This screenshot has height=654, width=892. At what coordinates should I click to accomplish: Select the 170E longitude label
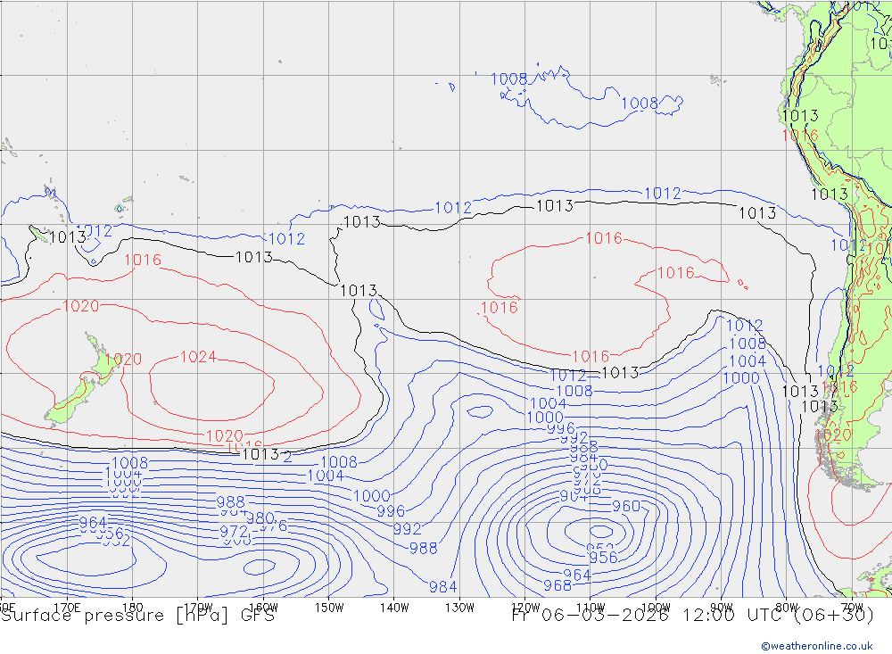[x=67, y=608]
